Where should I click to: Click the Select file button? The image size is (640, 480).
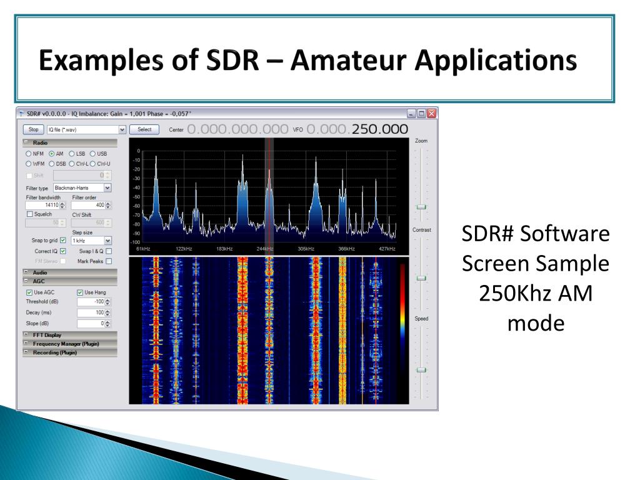144,129
